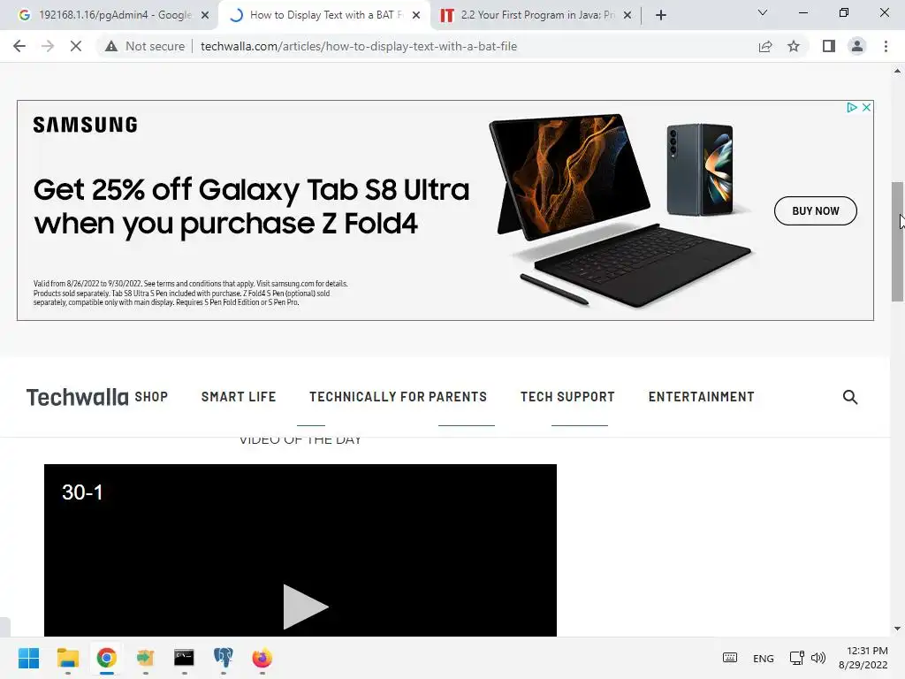Switch to the Your First Program in Java tab
Viewport: 905px width, 679px height.
click(536, 15)
